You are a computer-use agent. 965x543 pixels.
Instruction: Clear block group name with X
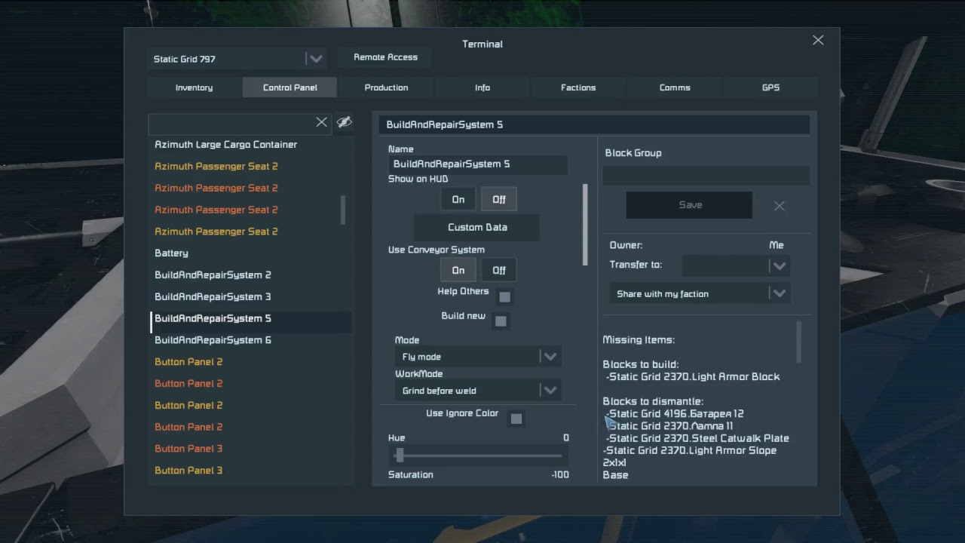click(x=780, y=205)
